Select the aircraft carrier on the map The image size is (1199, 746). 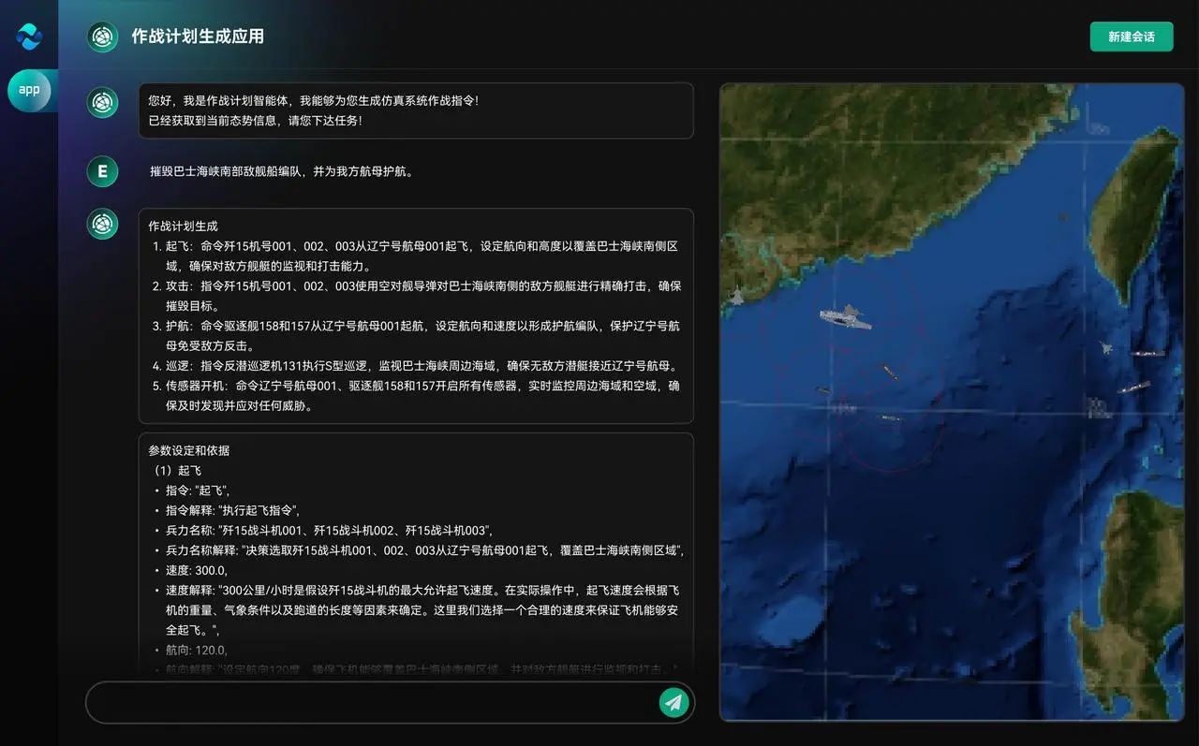[x=845, y=317]
